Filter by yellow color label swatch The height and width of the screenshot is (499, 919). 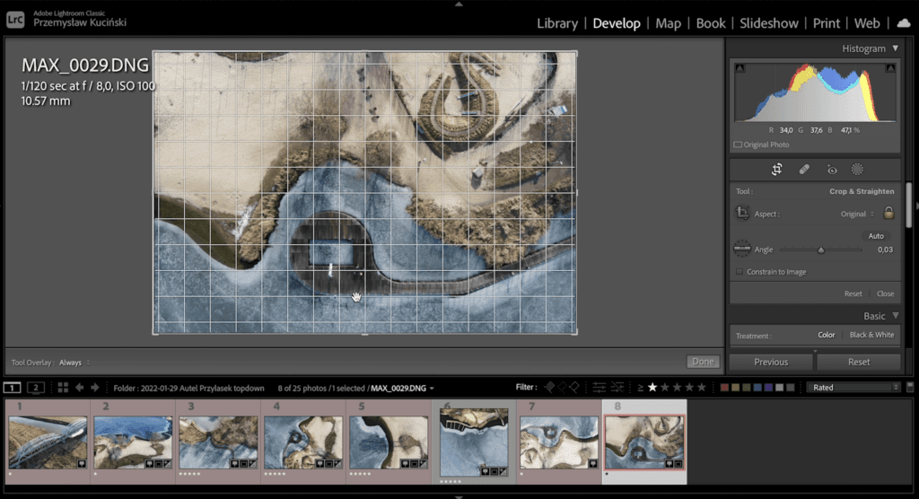(736, 388)
